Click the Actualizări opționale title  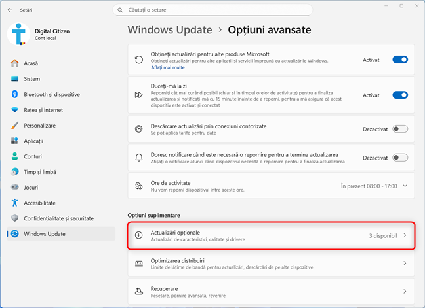click(175, 233)
